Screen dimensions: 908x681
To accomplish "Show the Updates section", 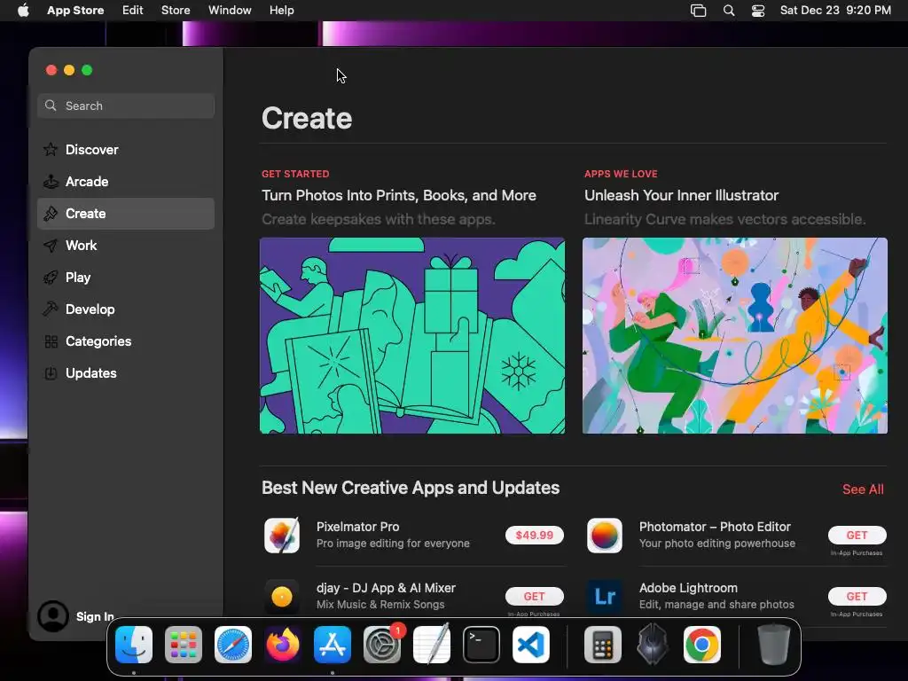I will coord(126,373).
